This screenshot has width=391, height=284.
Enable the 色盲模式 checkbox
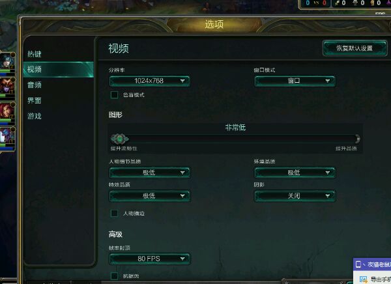(114, 94)
